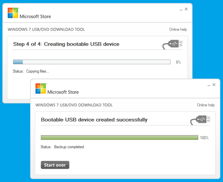The image size is (223, 182).
Task: Click the blue 6% progress bar
Action: coord(92,62)
